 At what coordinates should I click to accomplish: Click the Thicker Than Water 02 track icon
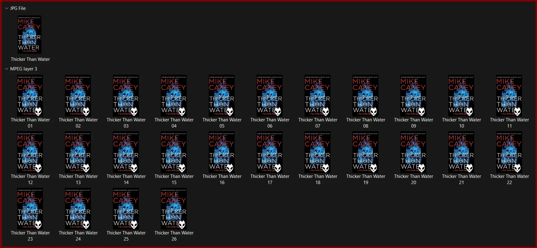tap(78, 95)
